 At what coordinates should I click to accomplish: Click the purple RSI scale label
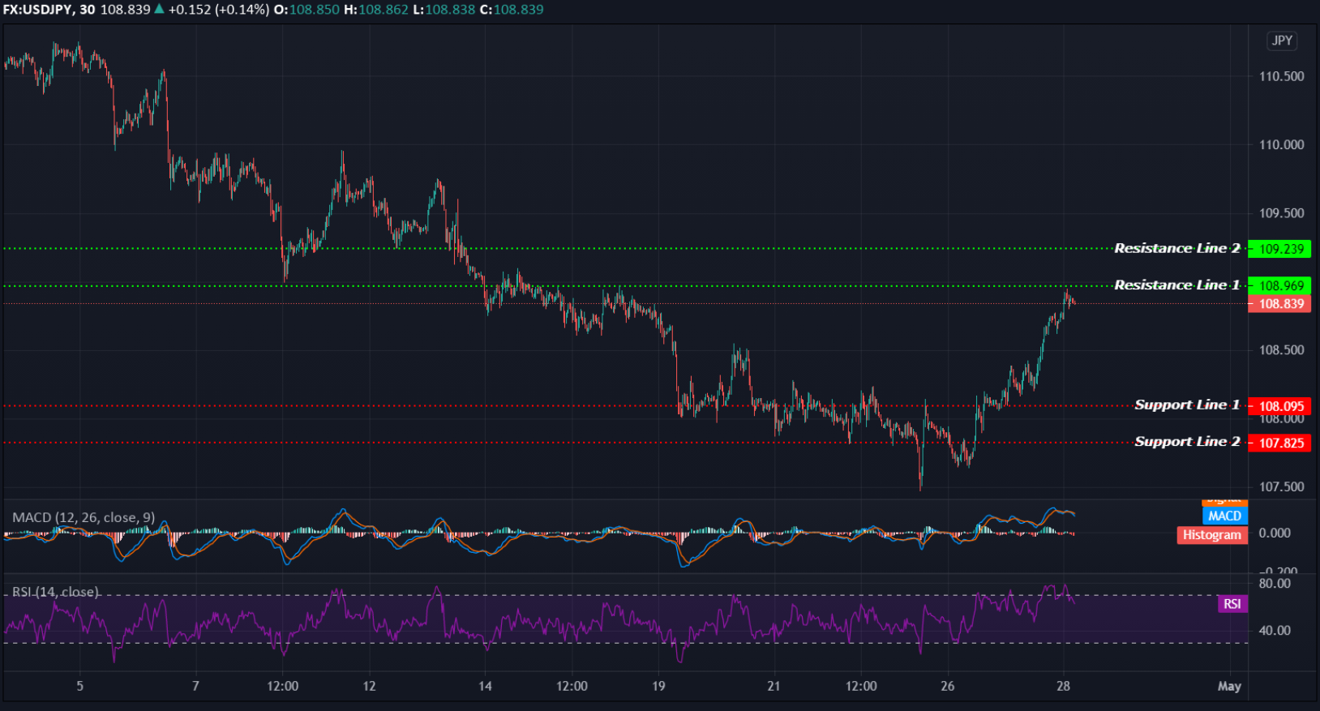pos(1232,604)
